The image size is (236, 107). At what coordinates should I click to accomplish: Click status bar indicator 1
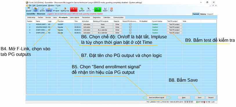click(x=185, y=102)
